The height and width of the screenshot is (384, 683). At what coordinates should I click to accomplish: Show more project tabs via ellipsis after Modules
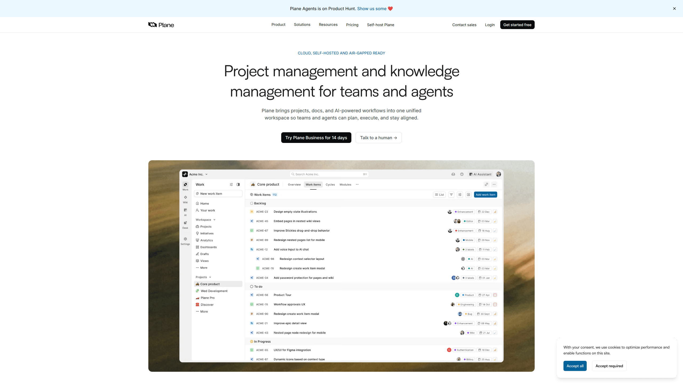pos(357,185)
